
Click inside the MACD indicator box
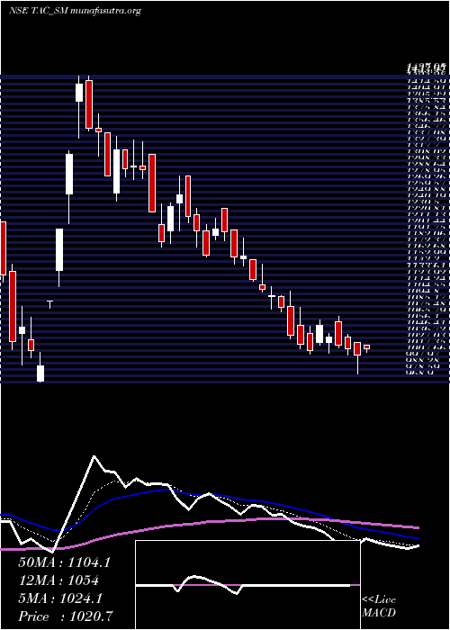(x=247, y=585)
